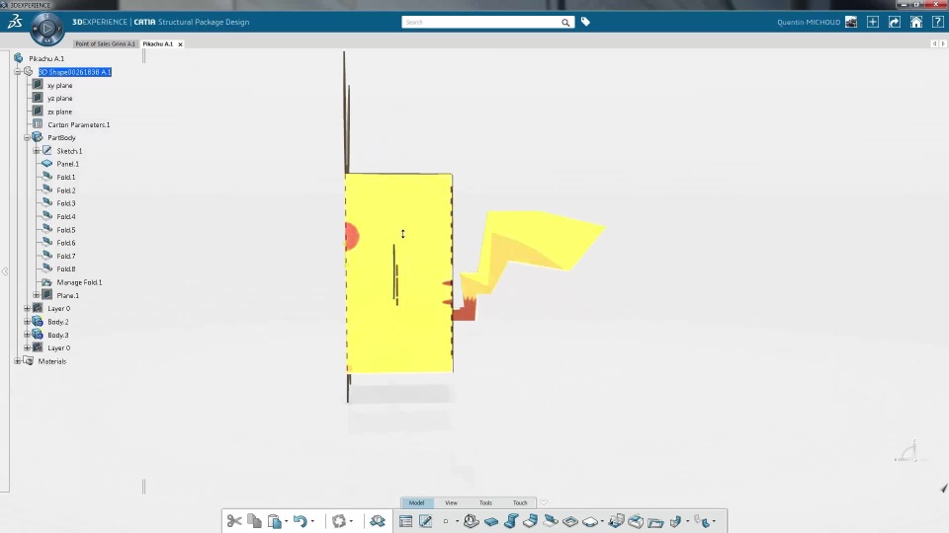The width and height of the screenshot is (949, 533).
Task: Select the Pikachu A.1 document tab
Action: point(157,44)
